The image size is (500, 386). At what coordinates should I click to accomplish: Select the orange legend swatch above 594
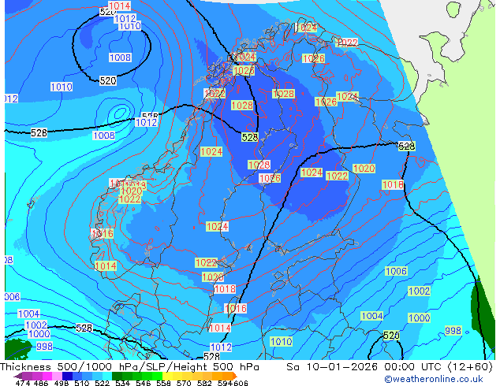coord(227,376)
